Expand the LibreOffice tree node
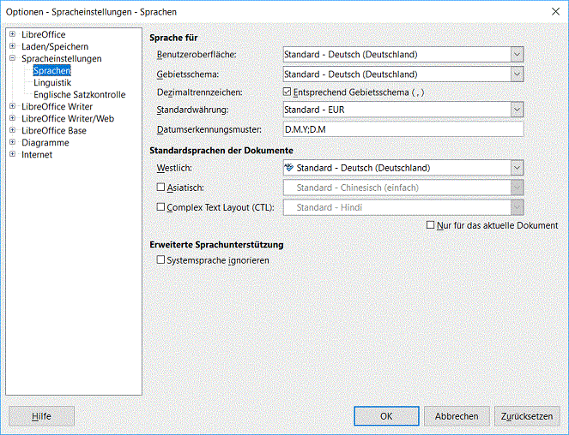The width and height of the screenshot is (569, 435). [12, 34]
